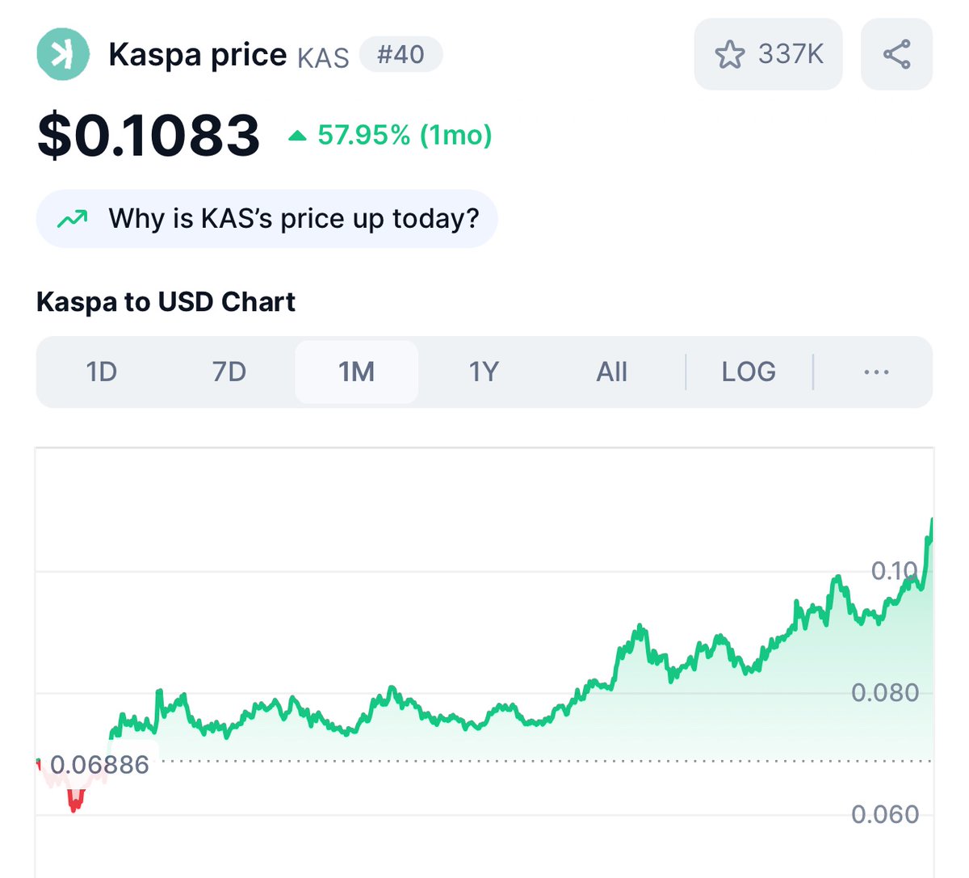This screenshot has height=878, width=969.
Task: Click the 0.060 axis label
Action: click(x=885, y=814)
